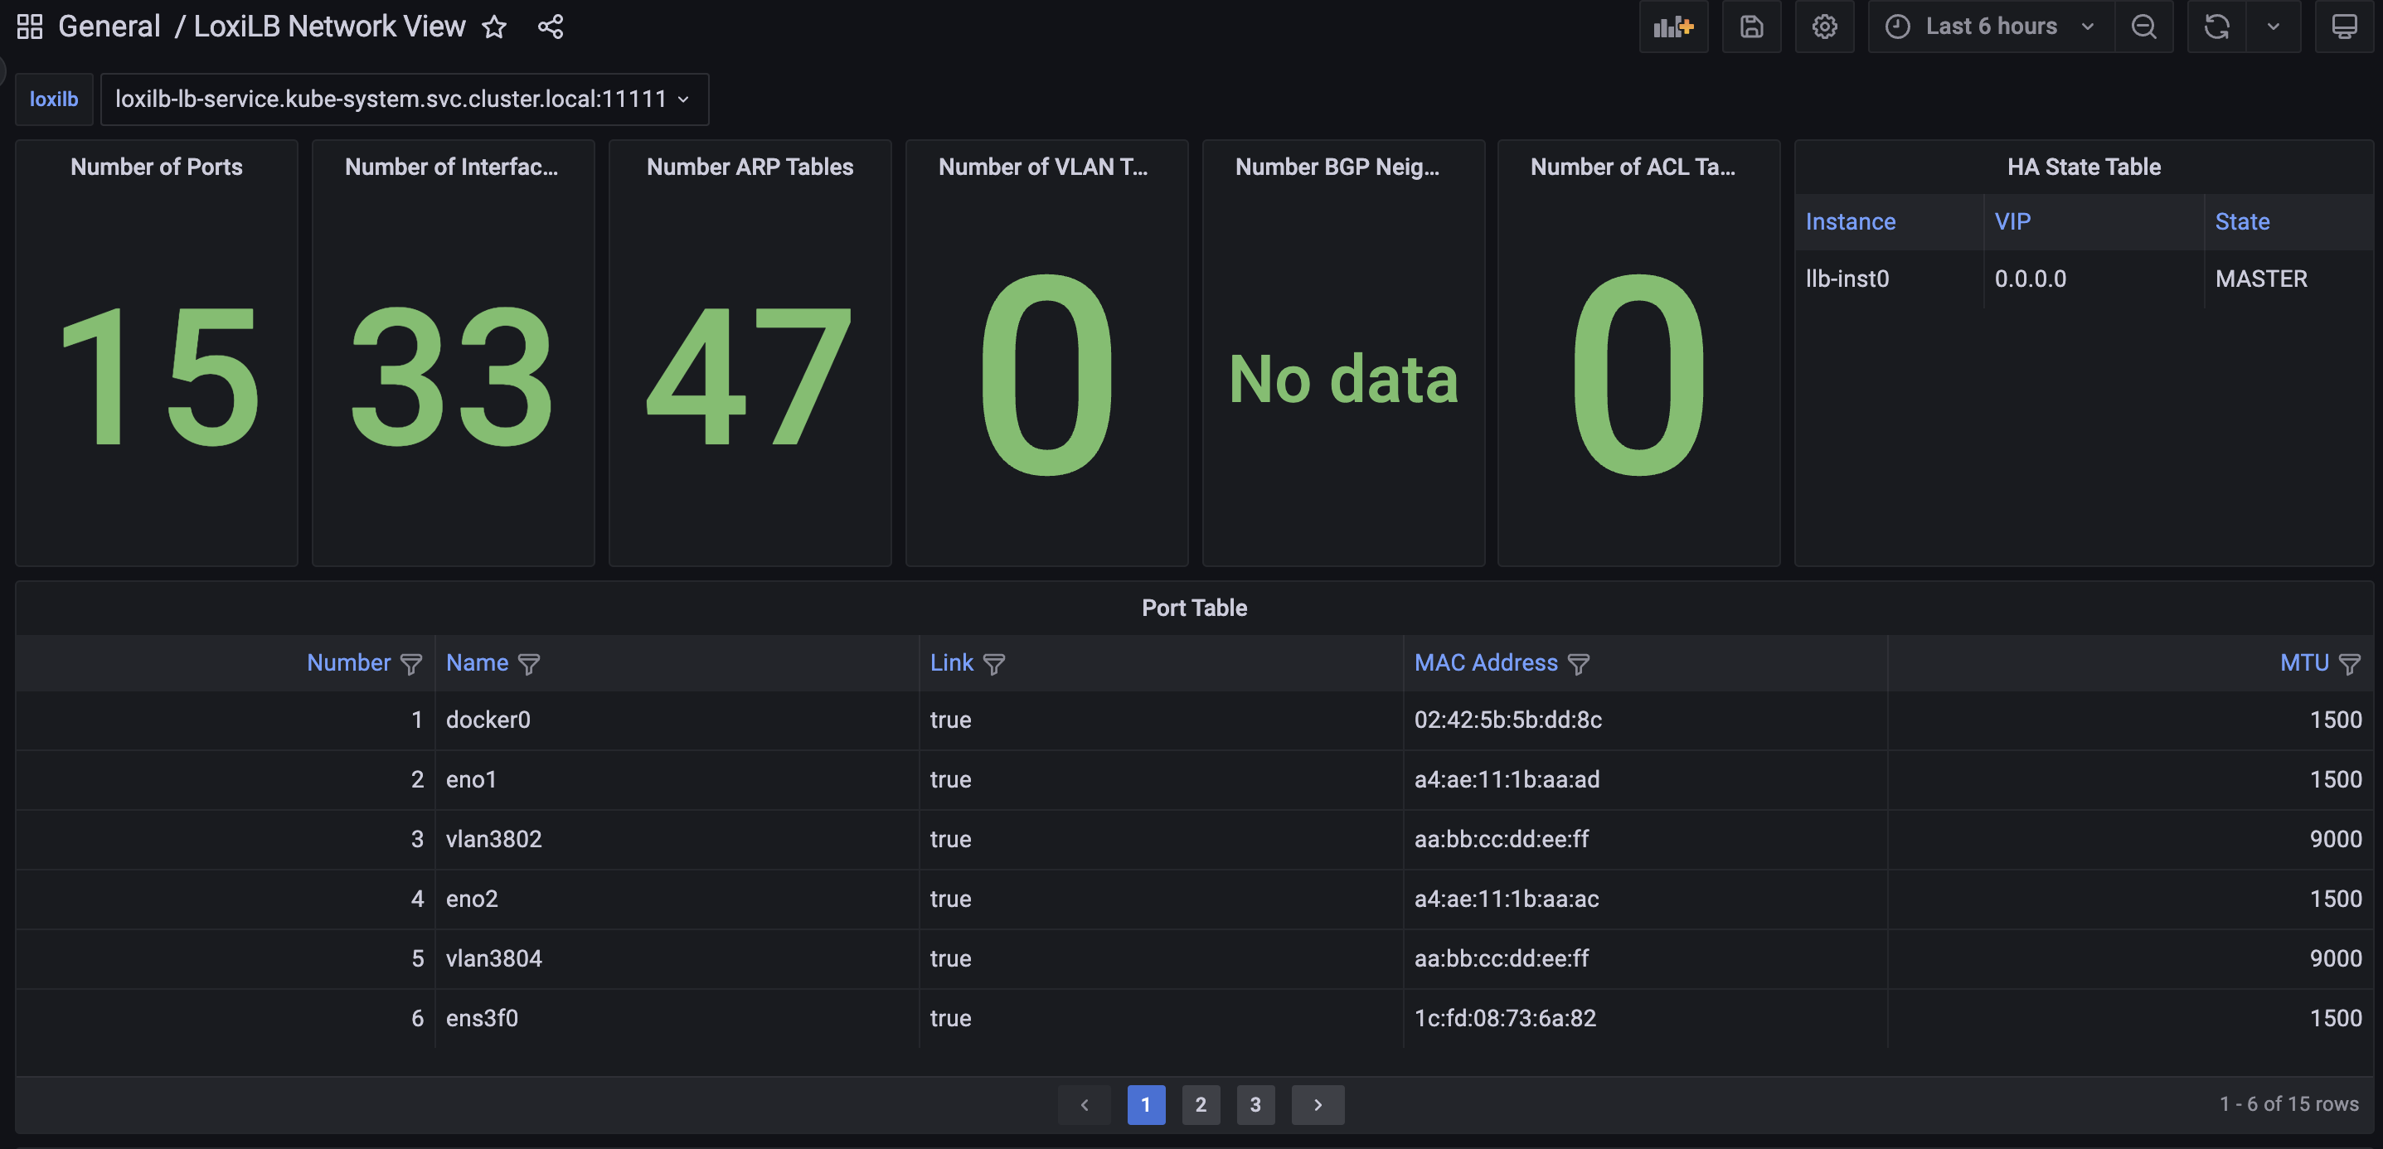Filter the Number column

410,664
